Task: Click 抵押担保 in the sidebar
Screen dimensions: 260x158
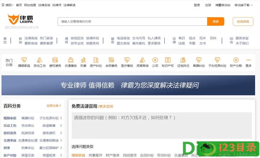Action: coord(28,133)
